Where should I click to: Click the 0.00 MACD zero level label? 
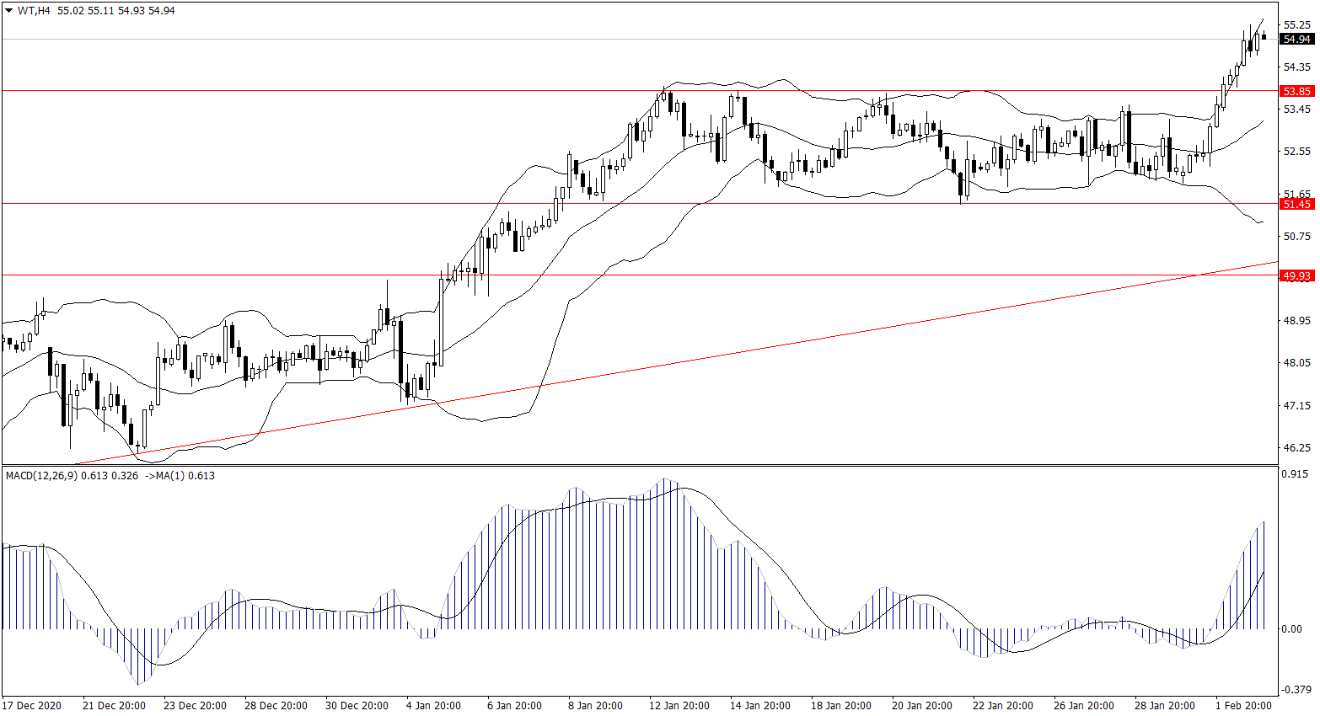(1291, 629)
